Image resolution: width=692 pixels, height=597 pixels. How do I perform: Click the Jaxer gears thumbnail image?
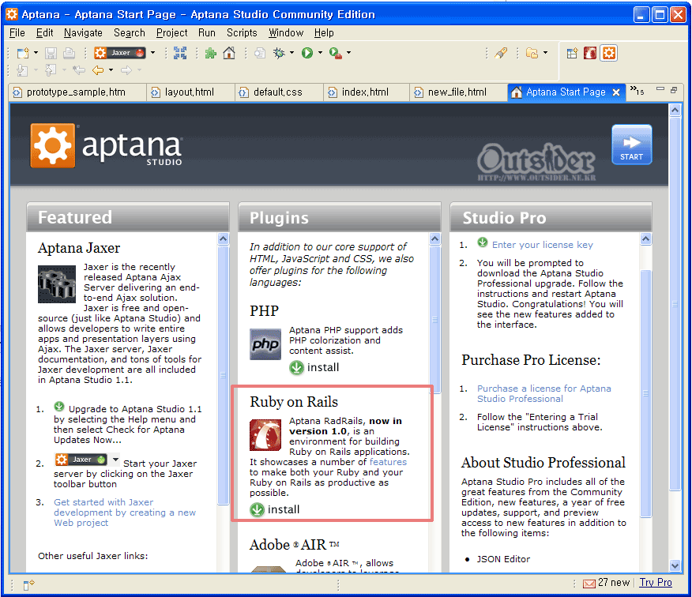[x=57, y=284]
